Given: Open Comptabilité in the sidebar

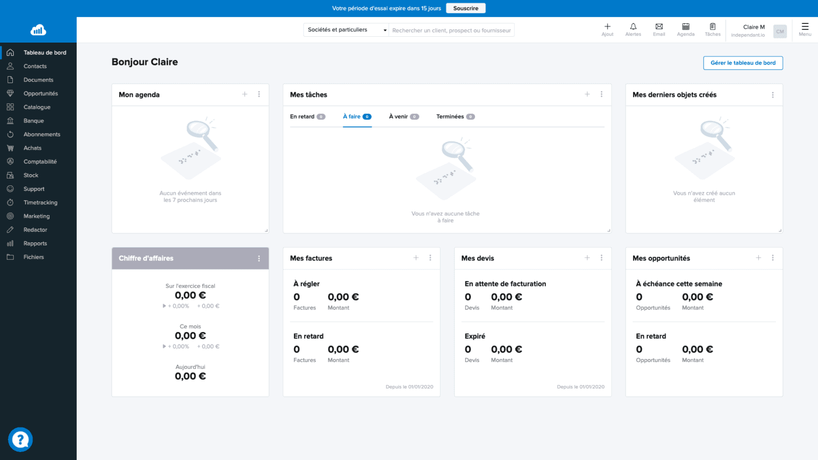Looking at the screenshot, I should pyautogui.click(x=40, y=161).
